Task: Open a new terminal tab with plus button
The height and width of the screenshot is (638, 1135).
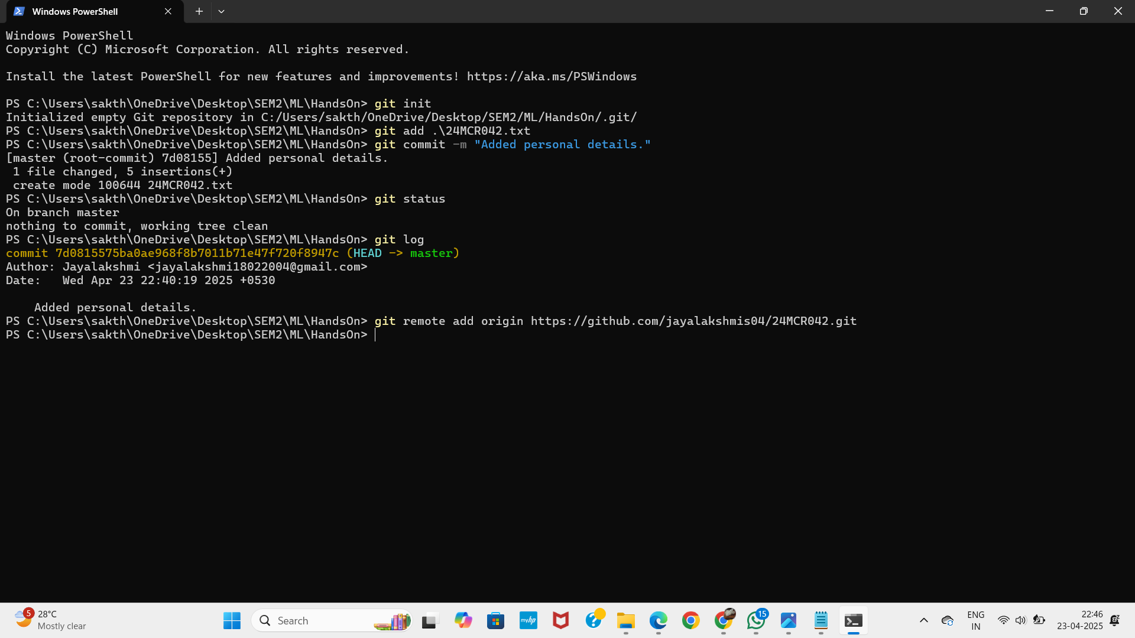Action: (x=199, y=11)
